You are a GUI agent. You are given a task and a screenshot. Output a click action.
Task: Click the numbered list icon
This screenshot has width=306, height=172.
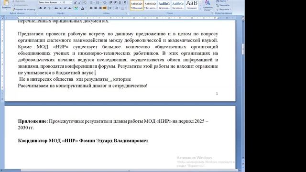point(98,2)
